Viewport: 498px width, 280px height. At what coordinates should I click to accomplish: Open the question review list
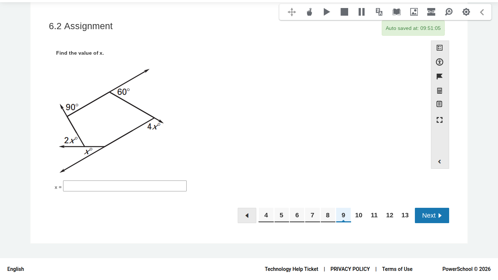(440, 47)
